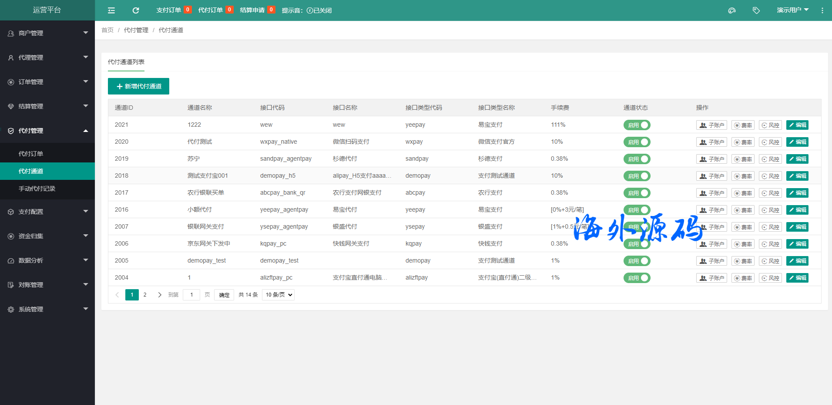832x405 pixels.
Task: Open the theme palette icon in header
Action: click(x=732, y=10)
